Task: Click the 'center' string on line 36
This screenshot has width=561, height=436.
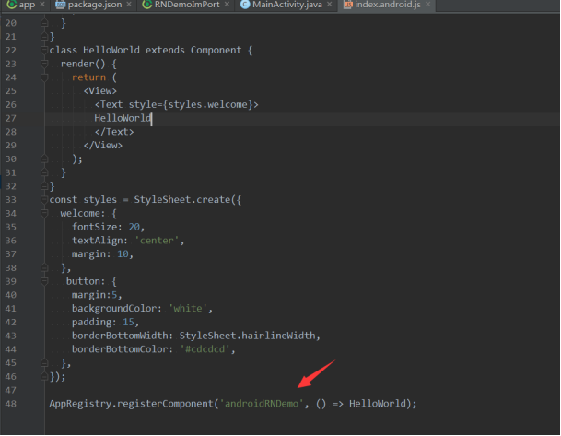Action: (x=157, y=241)
